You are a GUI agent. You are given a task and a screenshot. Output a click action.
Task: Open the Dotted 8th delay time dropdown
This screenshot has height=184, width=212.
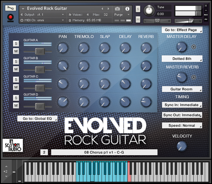pos(182,59)
